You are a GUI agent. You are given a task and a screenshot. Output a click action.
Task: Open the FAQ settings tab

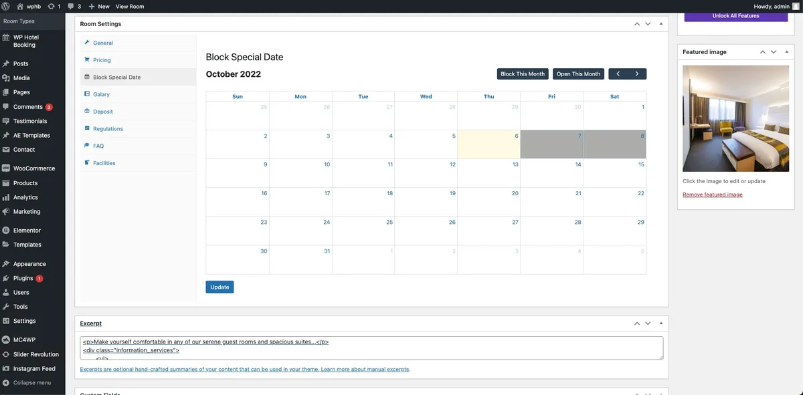tap(98, 145)
